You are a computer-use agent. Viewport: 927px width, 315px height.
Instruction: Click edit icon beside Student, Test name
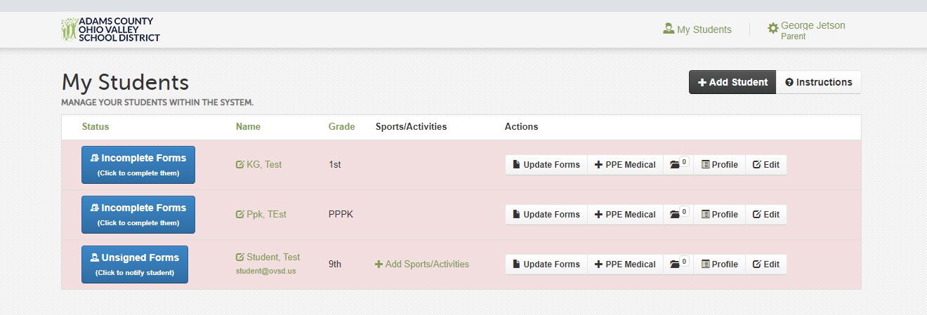pos(240,257)
